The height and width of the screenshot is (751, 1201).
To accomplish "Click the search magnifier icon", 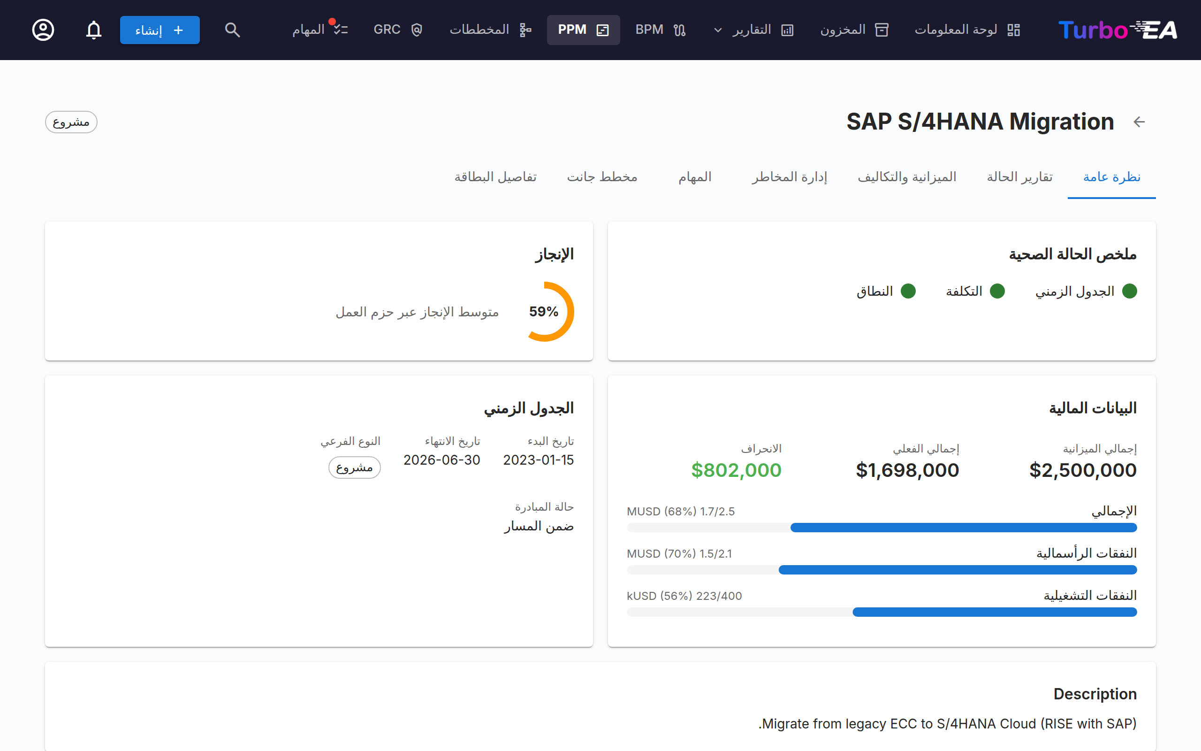I will tap(232, 30).
